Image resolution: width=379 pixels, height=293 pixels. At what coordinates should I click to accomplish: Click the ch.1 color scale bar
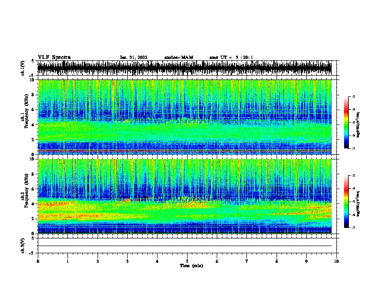click(x=346, y=123)
